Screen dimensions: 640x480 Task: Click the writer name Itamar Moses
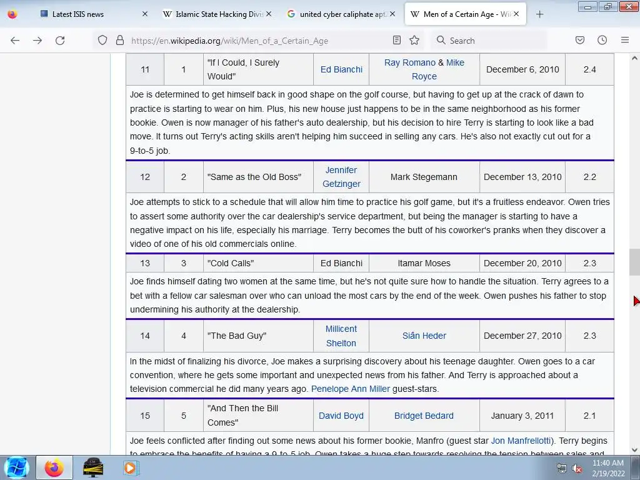[424, 263]
